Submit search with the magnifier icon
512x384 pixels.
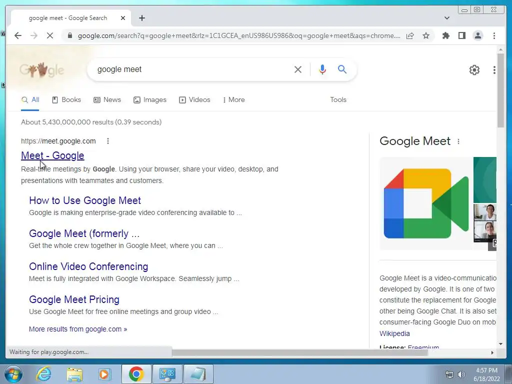point(342,69)
